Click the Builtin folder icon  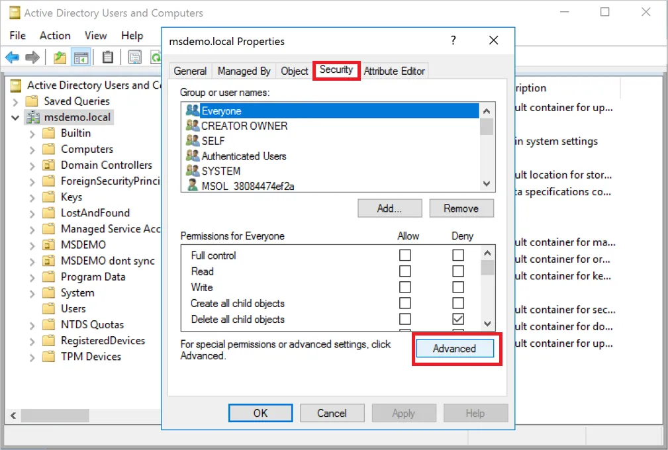[x=48, y=133]
